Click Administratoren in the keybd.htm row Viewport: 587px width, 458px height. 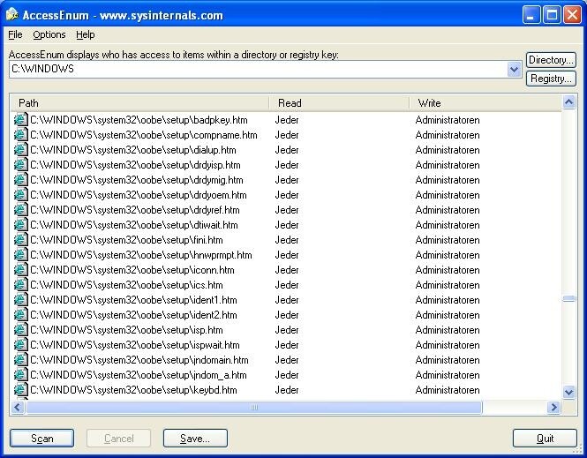(448, 389)
